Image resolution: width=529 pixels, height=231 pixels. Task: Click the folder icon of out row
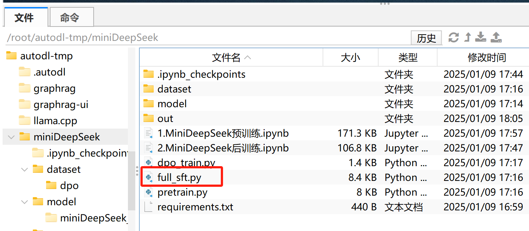(148, 119)
